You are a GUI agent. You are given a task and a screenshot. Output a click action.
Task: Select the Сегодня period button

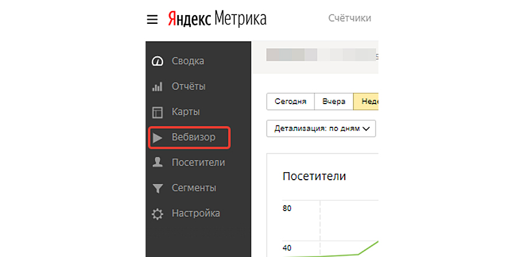(290, 101)
